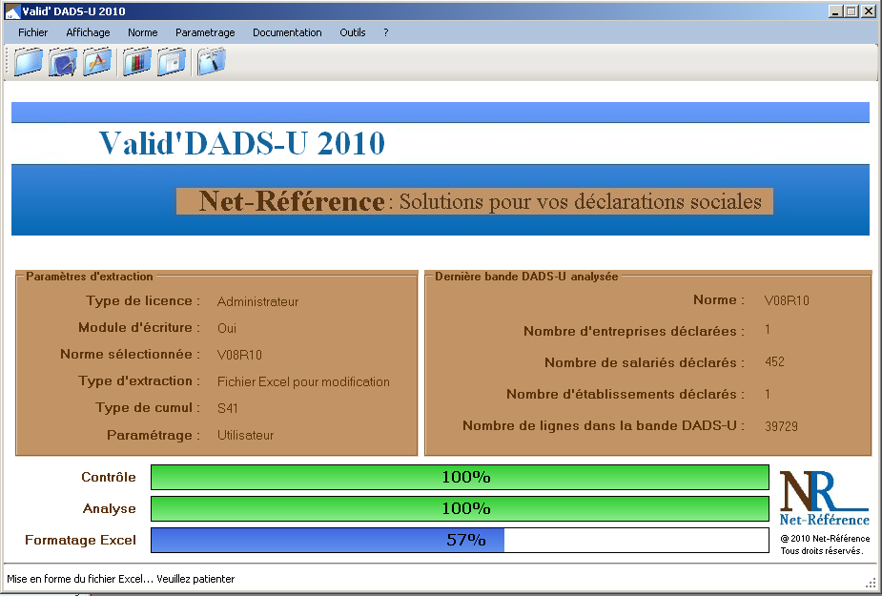Close the Valid' DADS-U 2010 window
This screenshot has width=882, height=596.
[869, 11]
